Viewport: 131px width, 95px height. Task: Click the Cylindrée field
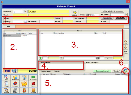(92, 21)
